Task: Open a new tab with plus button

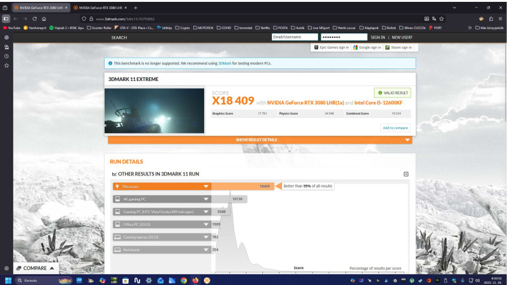Action: (x=136, y=8)
